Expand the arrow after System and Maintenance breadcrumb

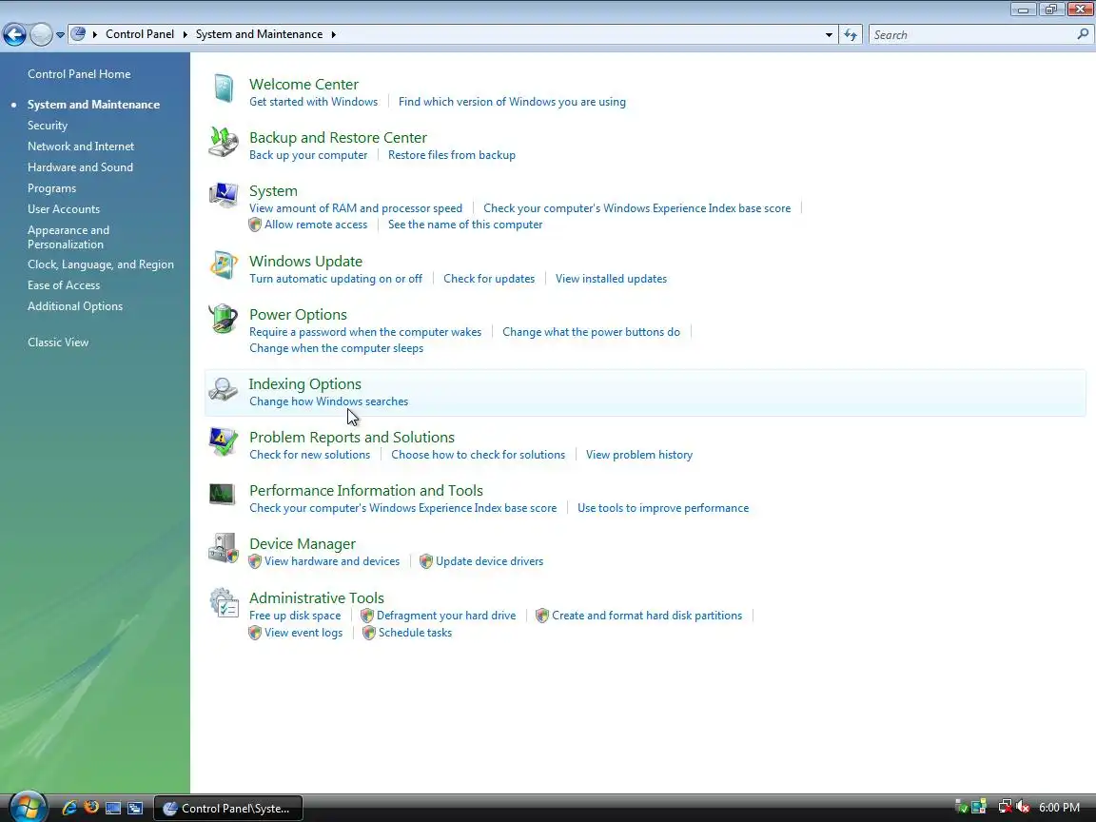[x=333, y=34]
